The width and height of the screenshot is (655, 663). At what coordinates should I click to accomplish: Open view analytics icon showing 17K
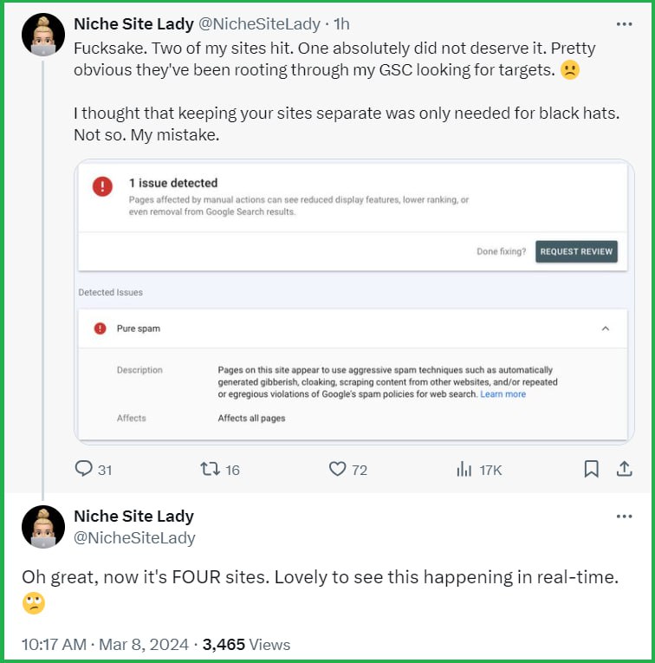tap(464, 469)
